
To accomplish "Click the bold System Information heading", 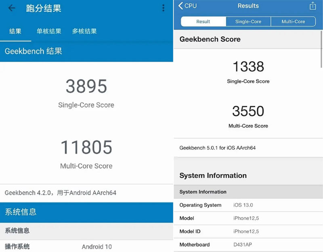I will click(x=213, y=175).
